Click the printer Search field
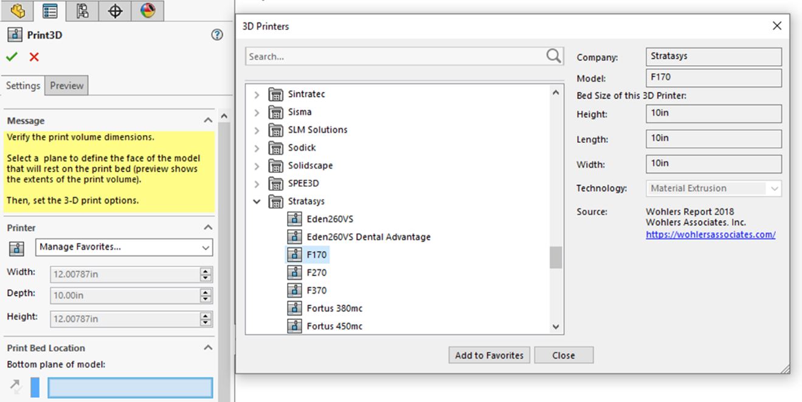 pyautogui.click(x=404, y=56)
